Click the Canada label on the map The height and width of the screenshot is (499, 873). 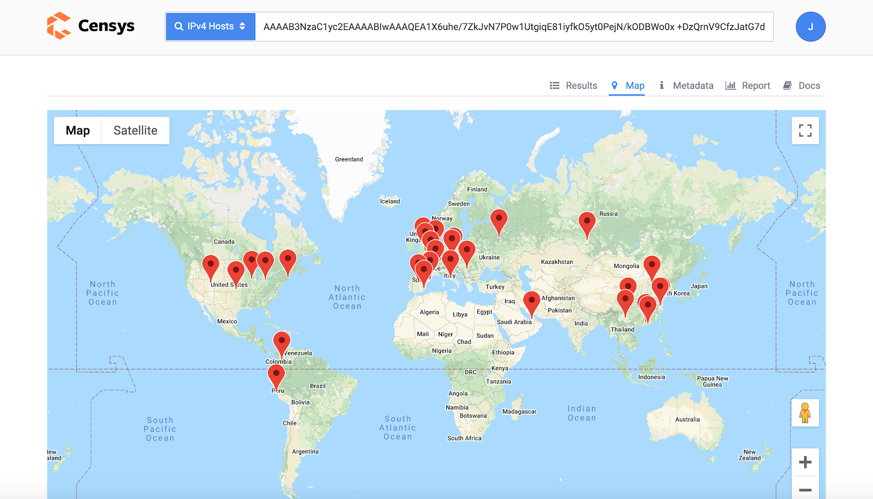tap(224, 242)
